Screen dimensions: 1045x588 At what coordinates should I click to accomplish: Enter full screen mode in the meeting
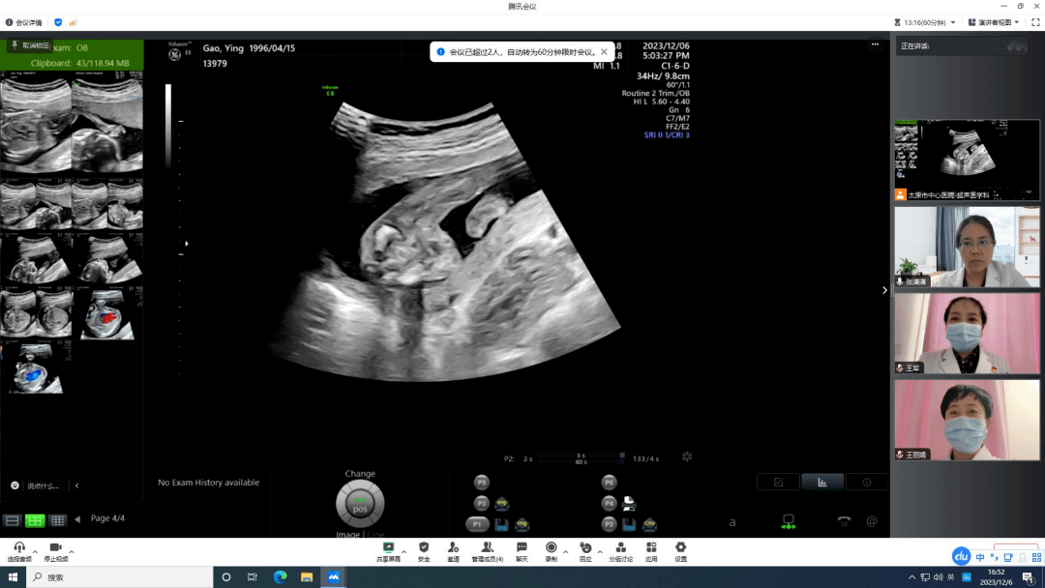coord(1035,22)
